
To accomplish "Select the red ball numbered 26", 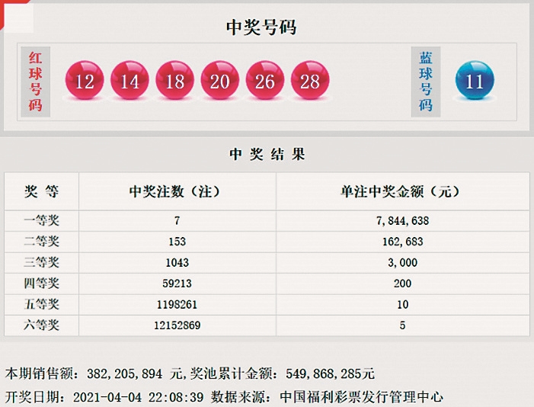I will 265,80.
